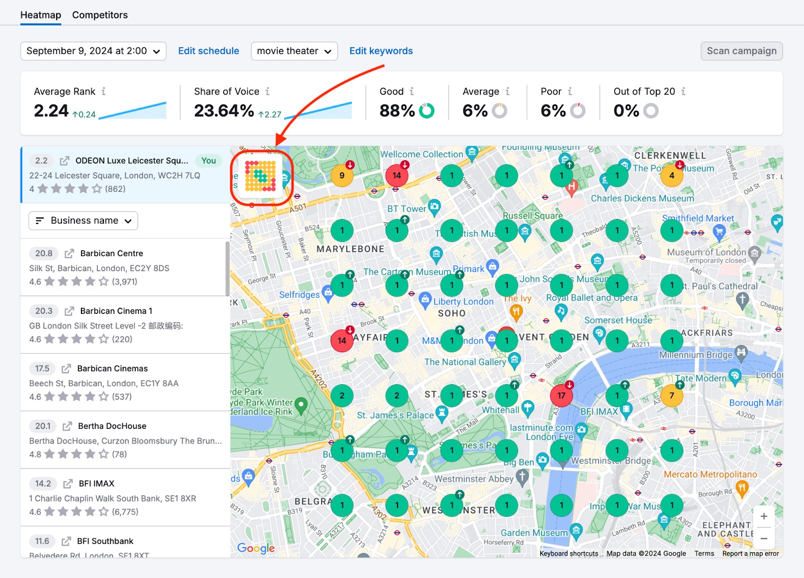Show info tooltip for Good

(x=412, y=91)
